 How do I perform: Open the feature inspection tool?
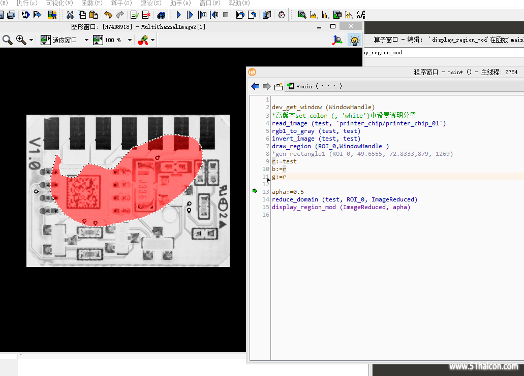coord(337,15)
